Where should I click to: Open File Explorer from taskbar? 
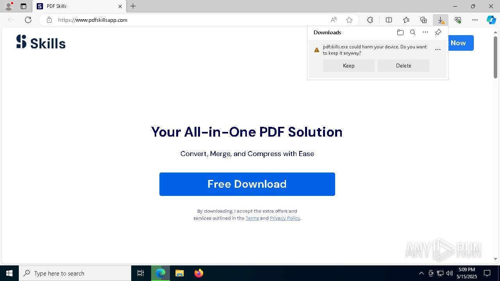tap(180, 273)
